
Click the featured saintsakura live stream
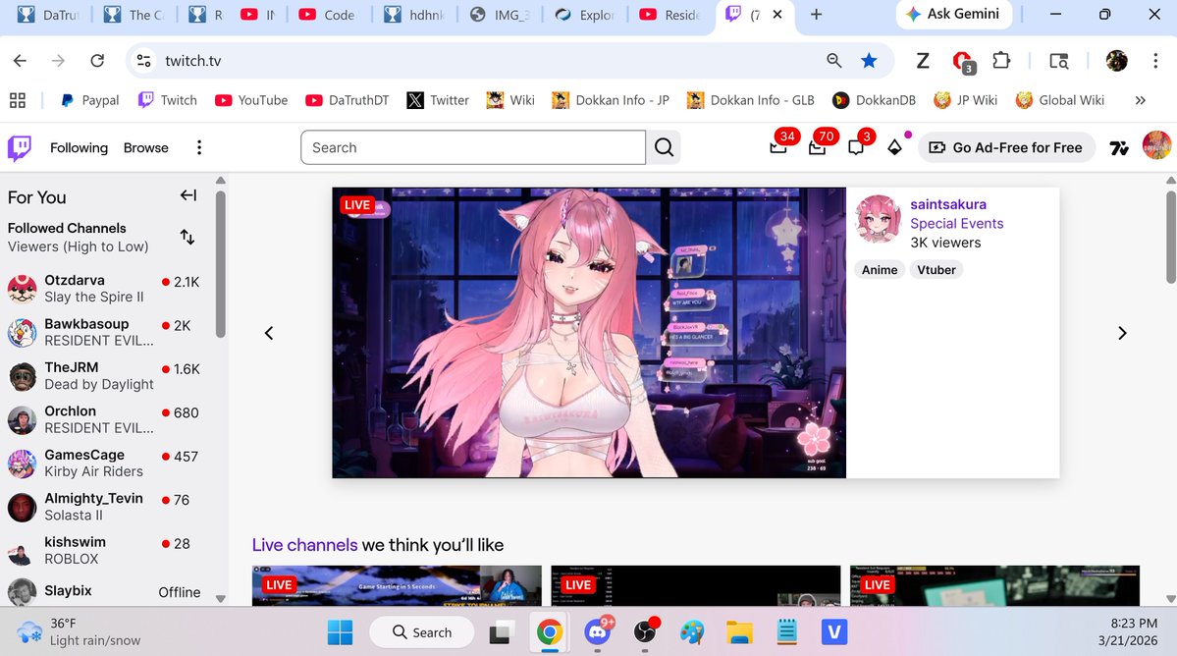pyautogui.click(x=589, y=333)
